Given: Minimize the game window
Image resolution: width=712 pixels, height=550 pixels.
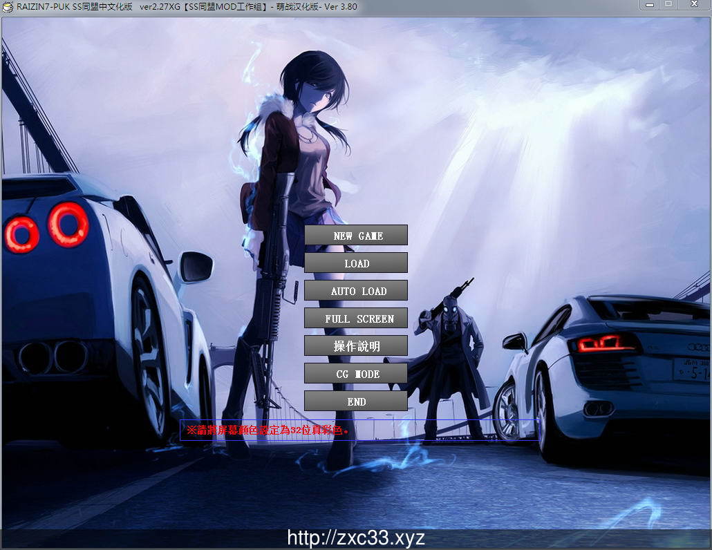Looking at the screenshot, I should click(648, 5).
